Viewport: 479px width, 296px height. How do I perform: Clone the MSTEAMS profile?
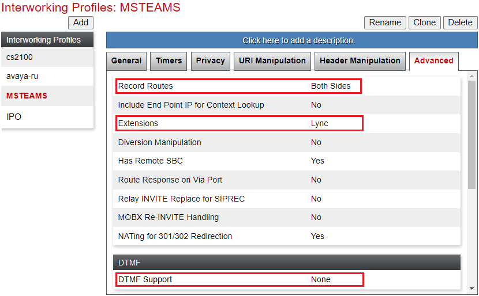click(x=425, y=22)
